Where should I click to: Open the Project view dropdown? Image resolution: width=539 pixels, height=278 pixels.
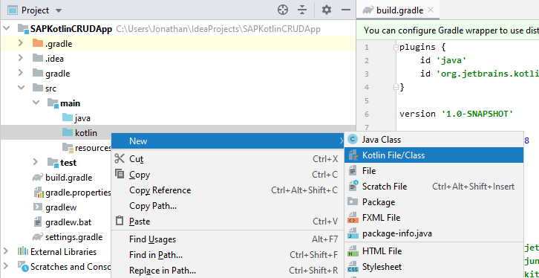(x=59, y=10)
